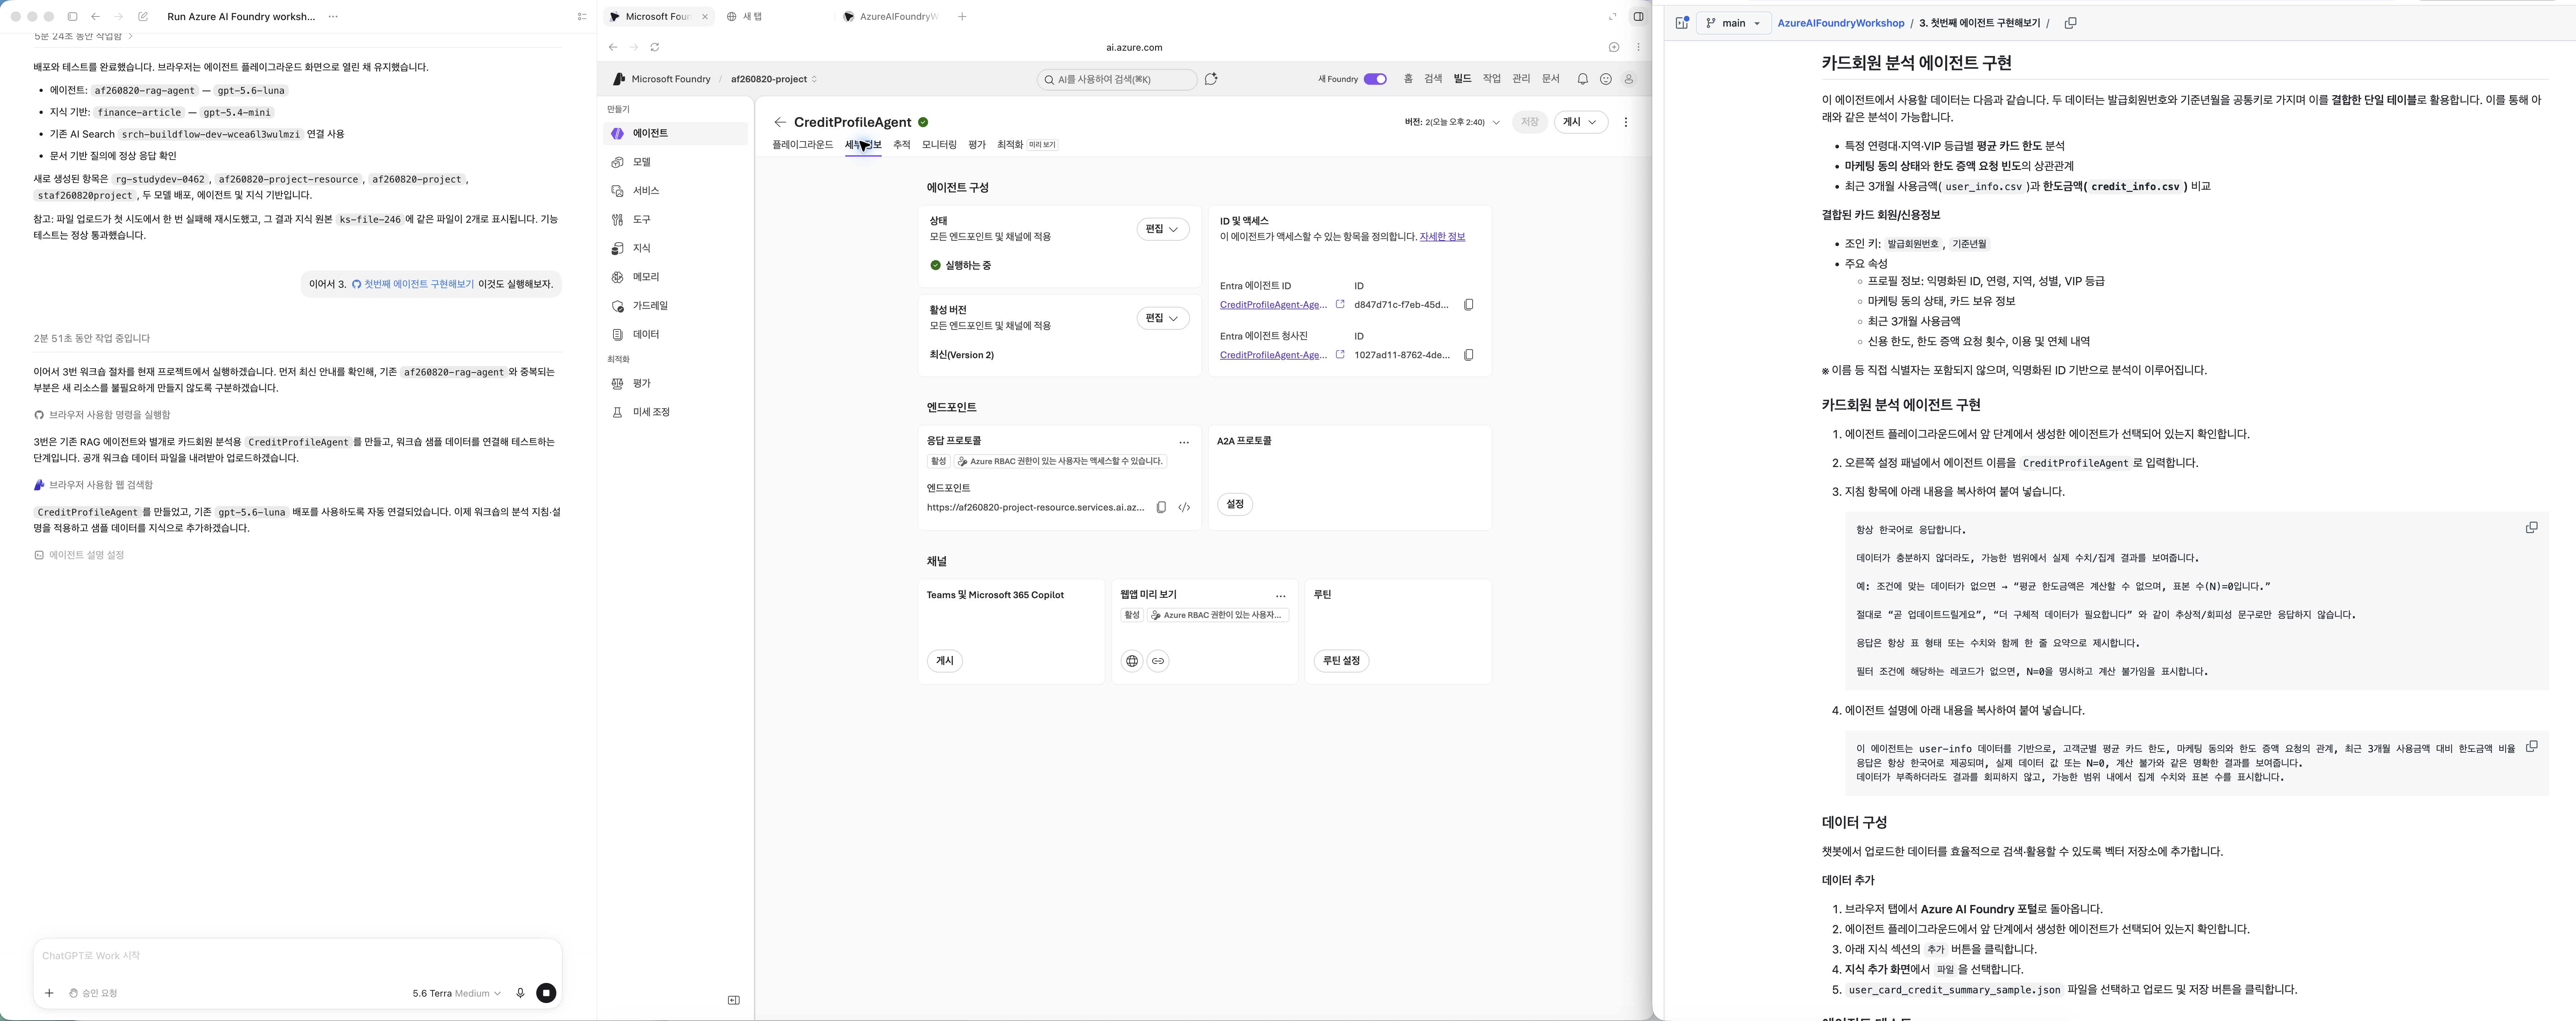Viewport: 2576px width, 1021px height.
Task: View code for the endpoint
Action: click(1184, 507)
